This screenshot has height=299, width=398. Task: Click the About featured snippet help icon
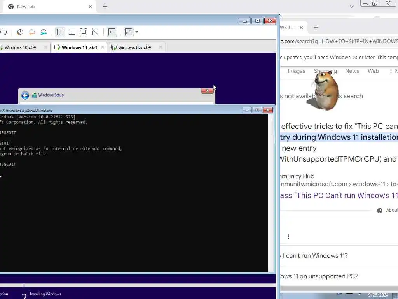380,211
